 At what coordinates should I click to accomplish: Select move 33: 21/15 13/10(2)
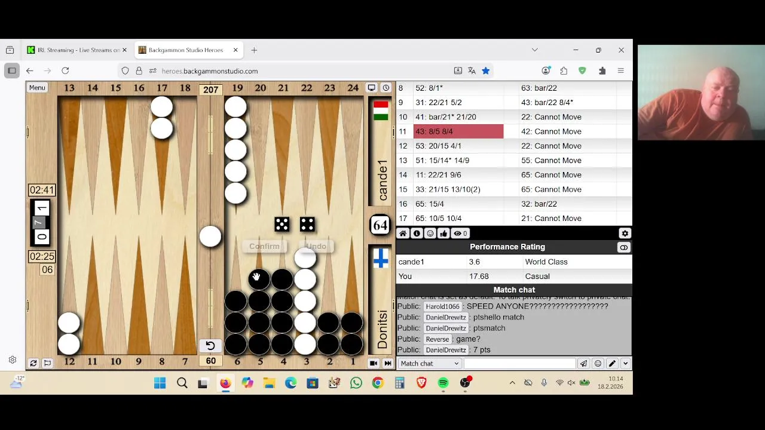point(458,189)
